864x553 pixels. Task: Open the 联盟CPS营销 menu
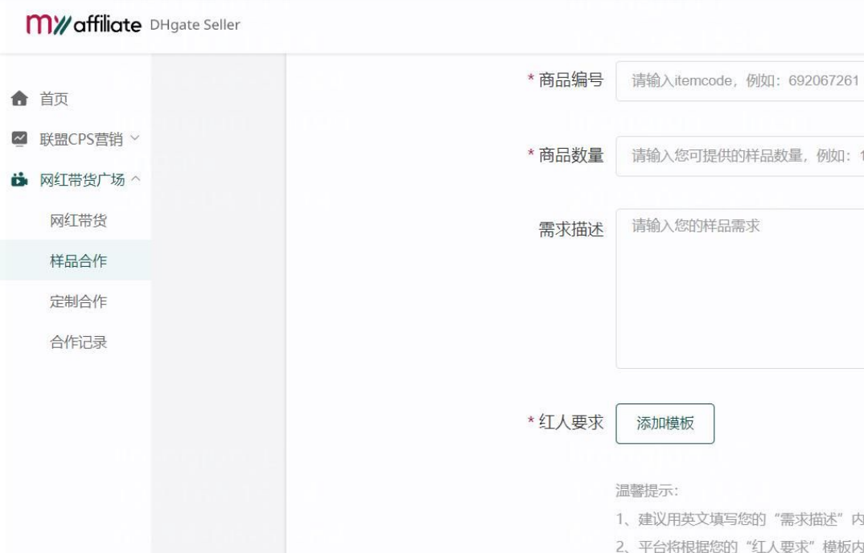[81, 139]
